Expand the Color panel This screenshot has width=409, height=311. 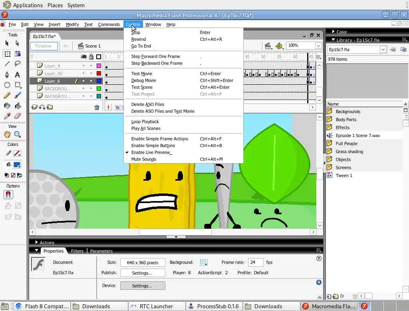pos(334,32)
